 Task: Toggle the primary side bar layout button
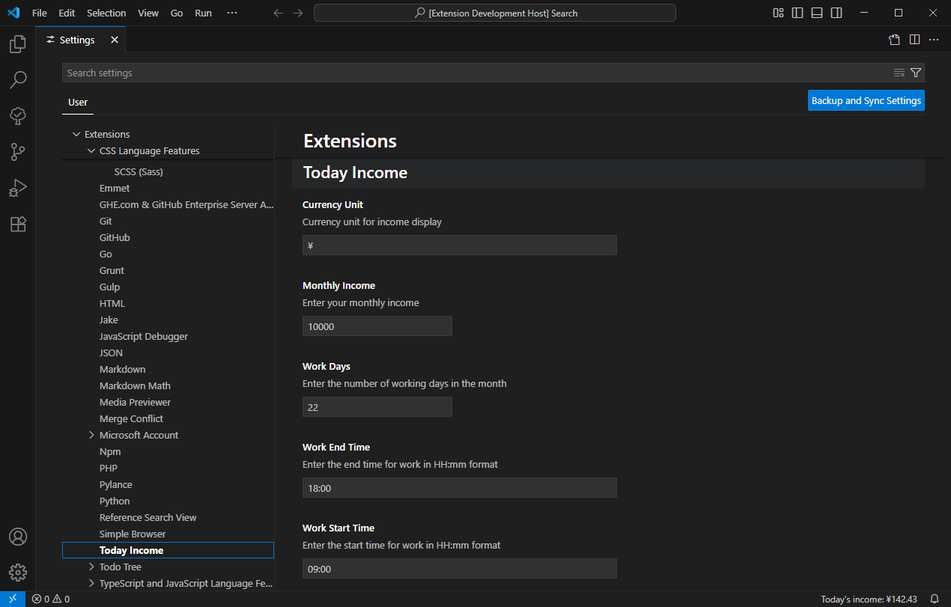coord(797,13)
